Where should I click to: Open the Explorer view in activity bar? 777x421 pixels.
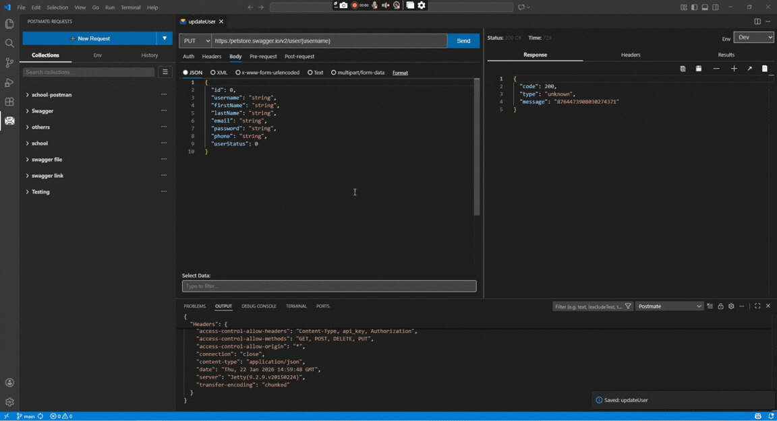9,24
